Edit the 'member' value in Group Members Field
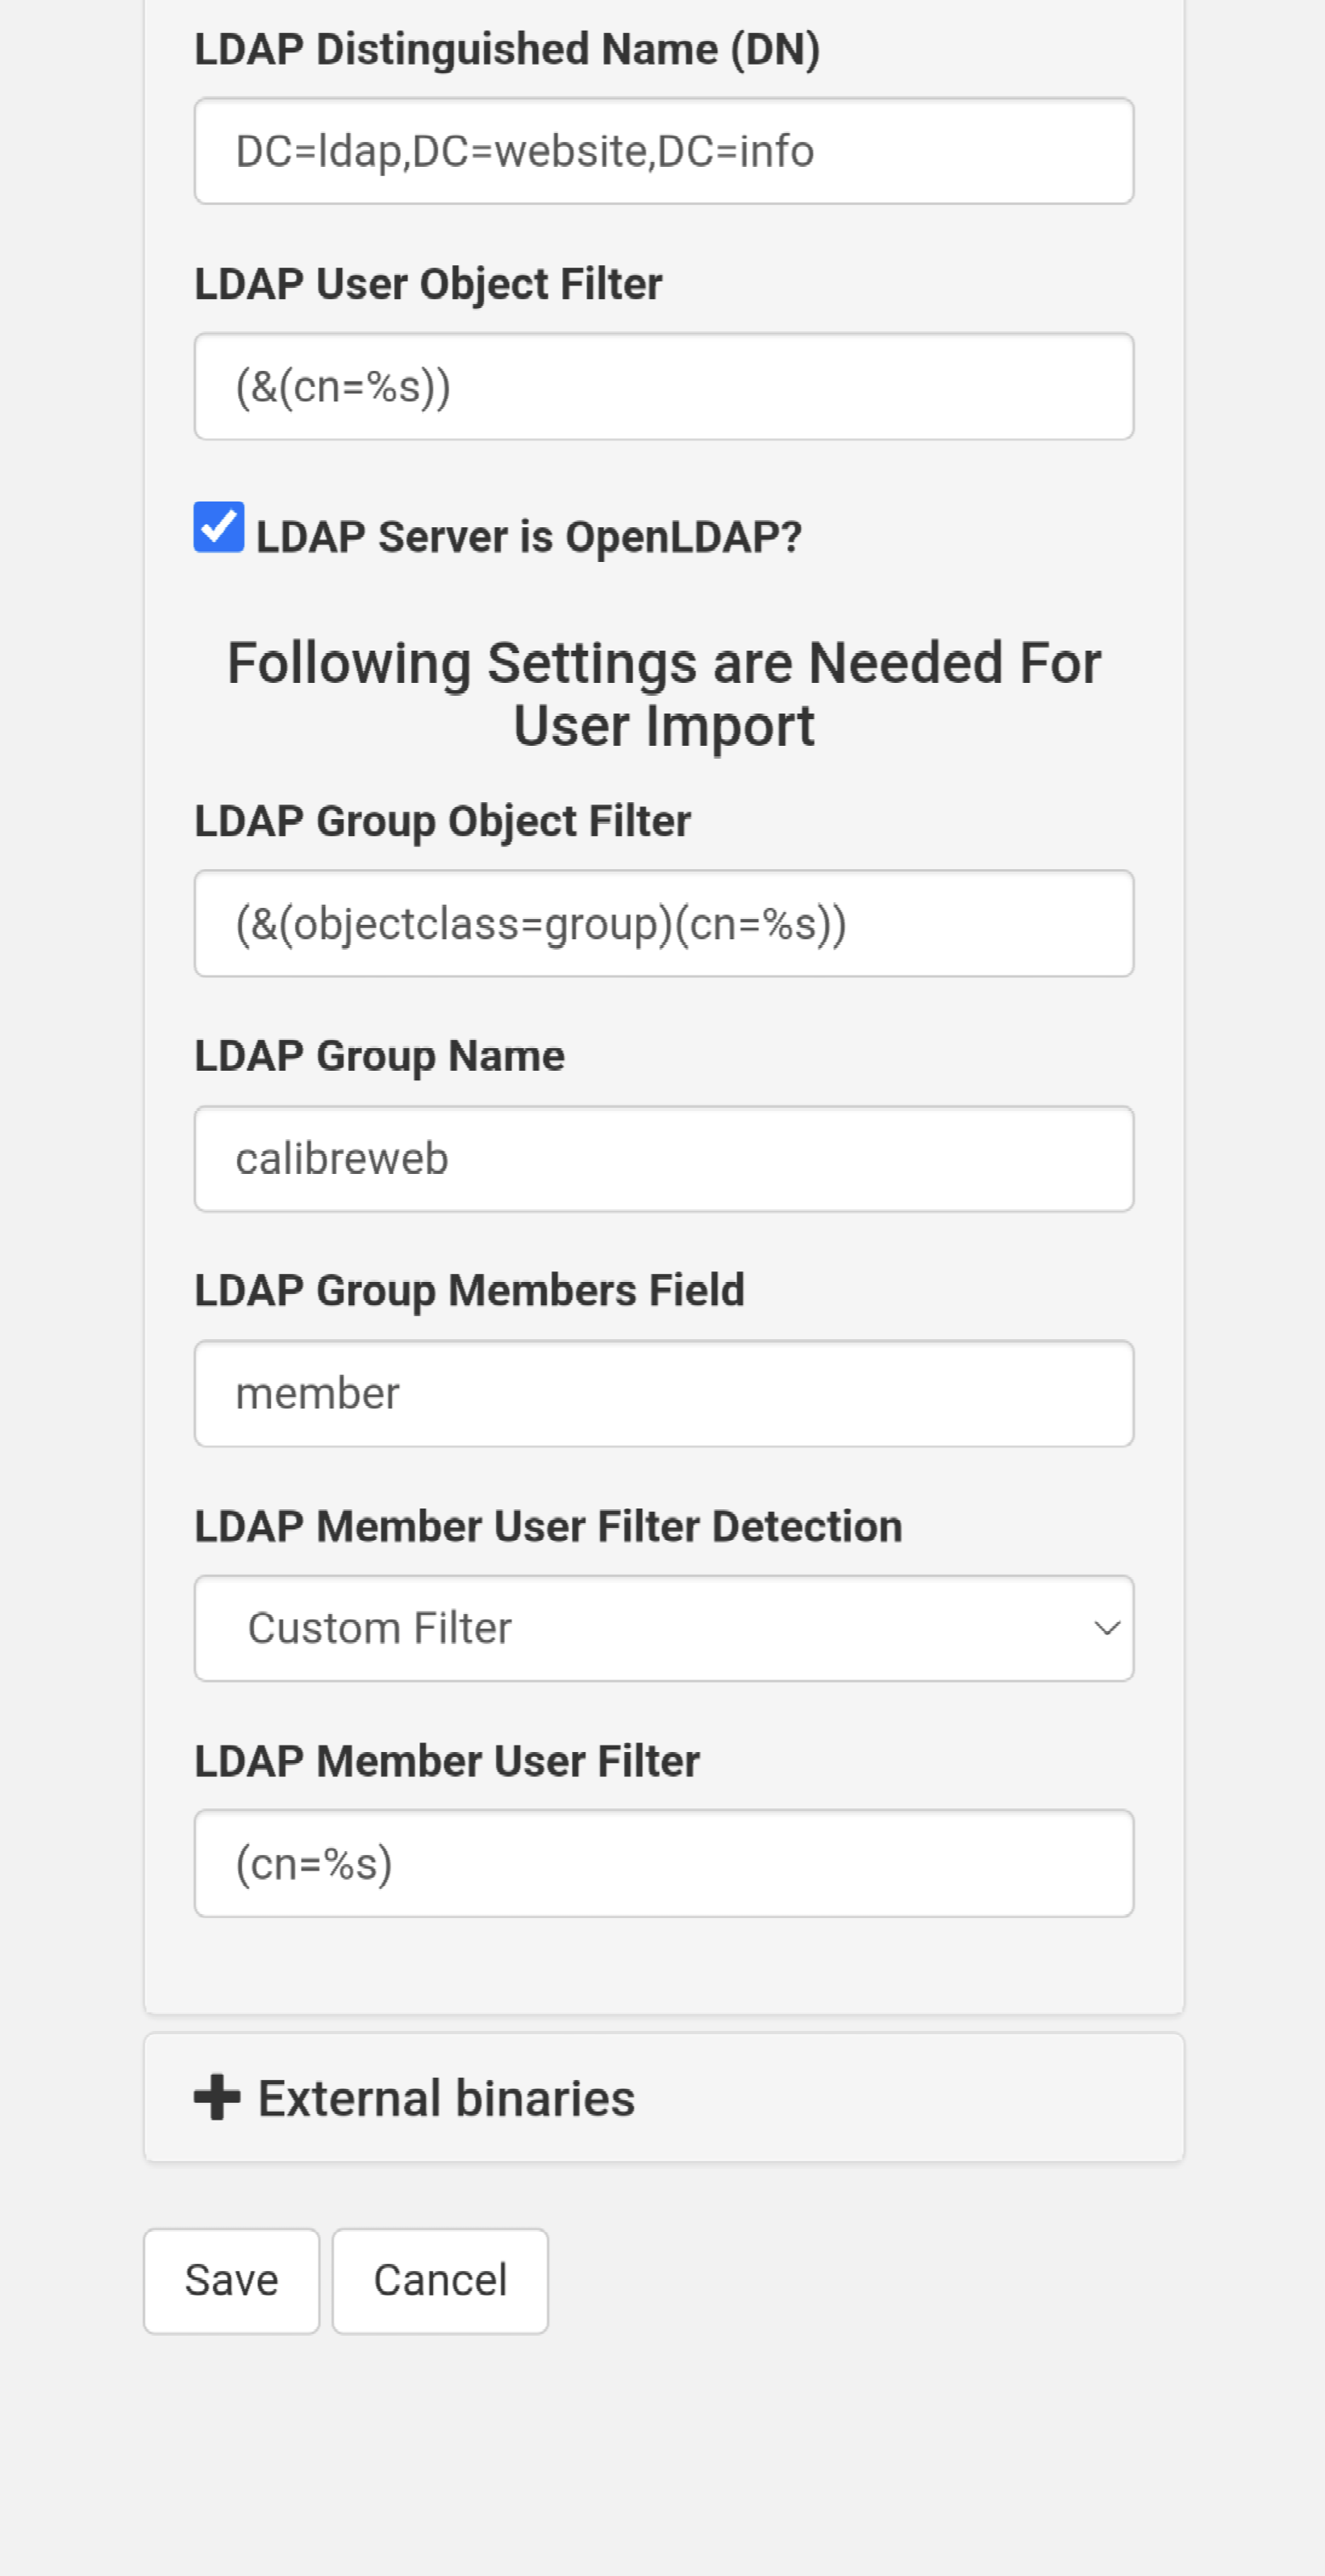1325x2576 pixels. (663, 1393)
